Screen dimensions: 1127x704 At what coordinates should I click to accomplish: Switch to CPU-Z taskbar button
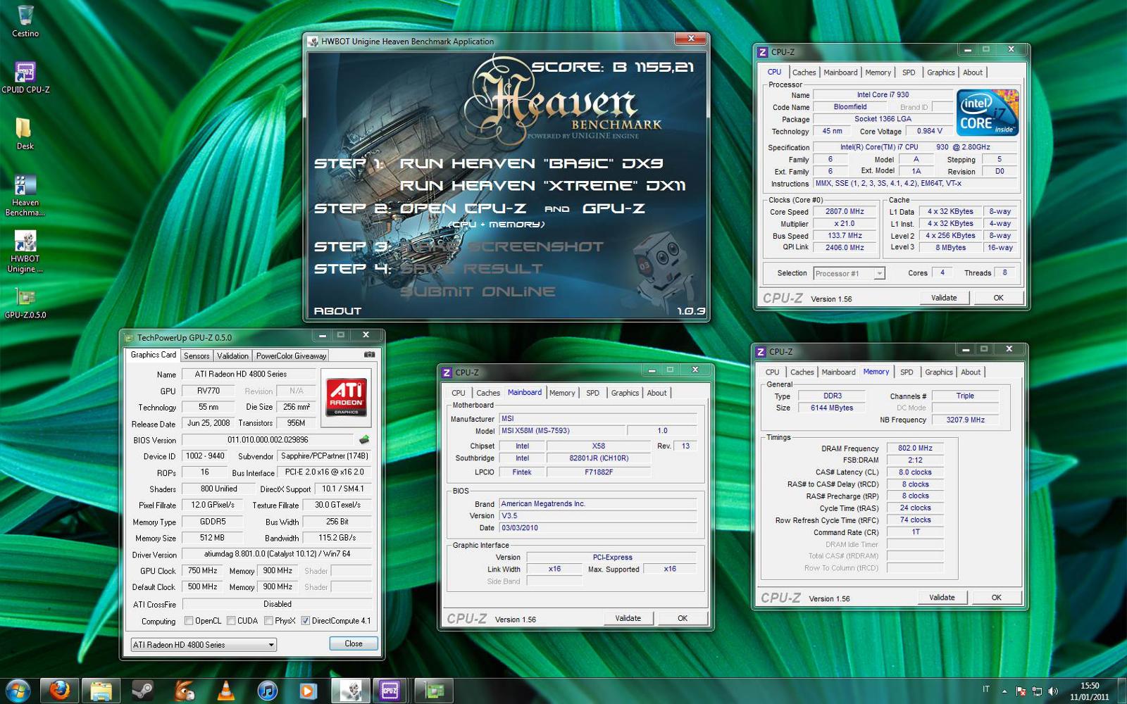pos(390,691)
